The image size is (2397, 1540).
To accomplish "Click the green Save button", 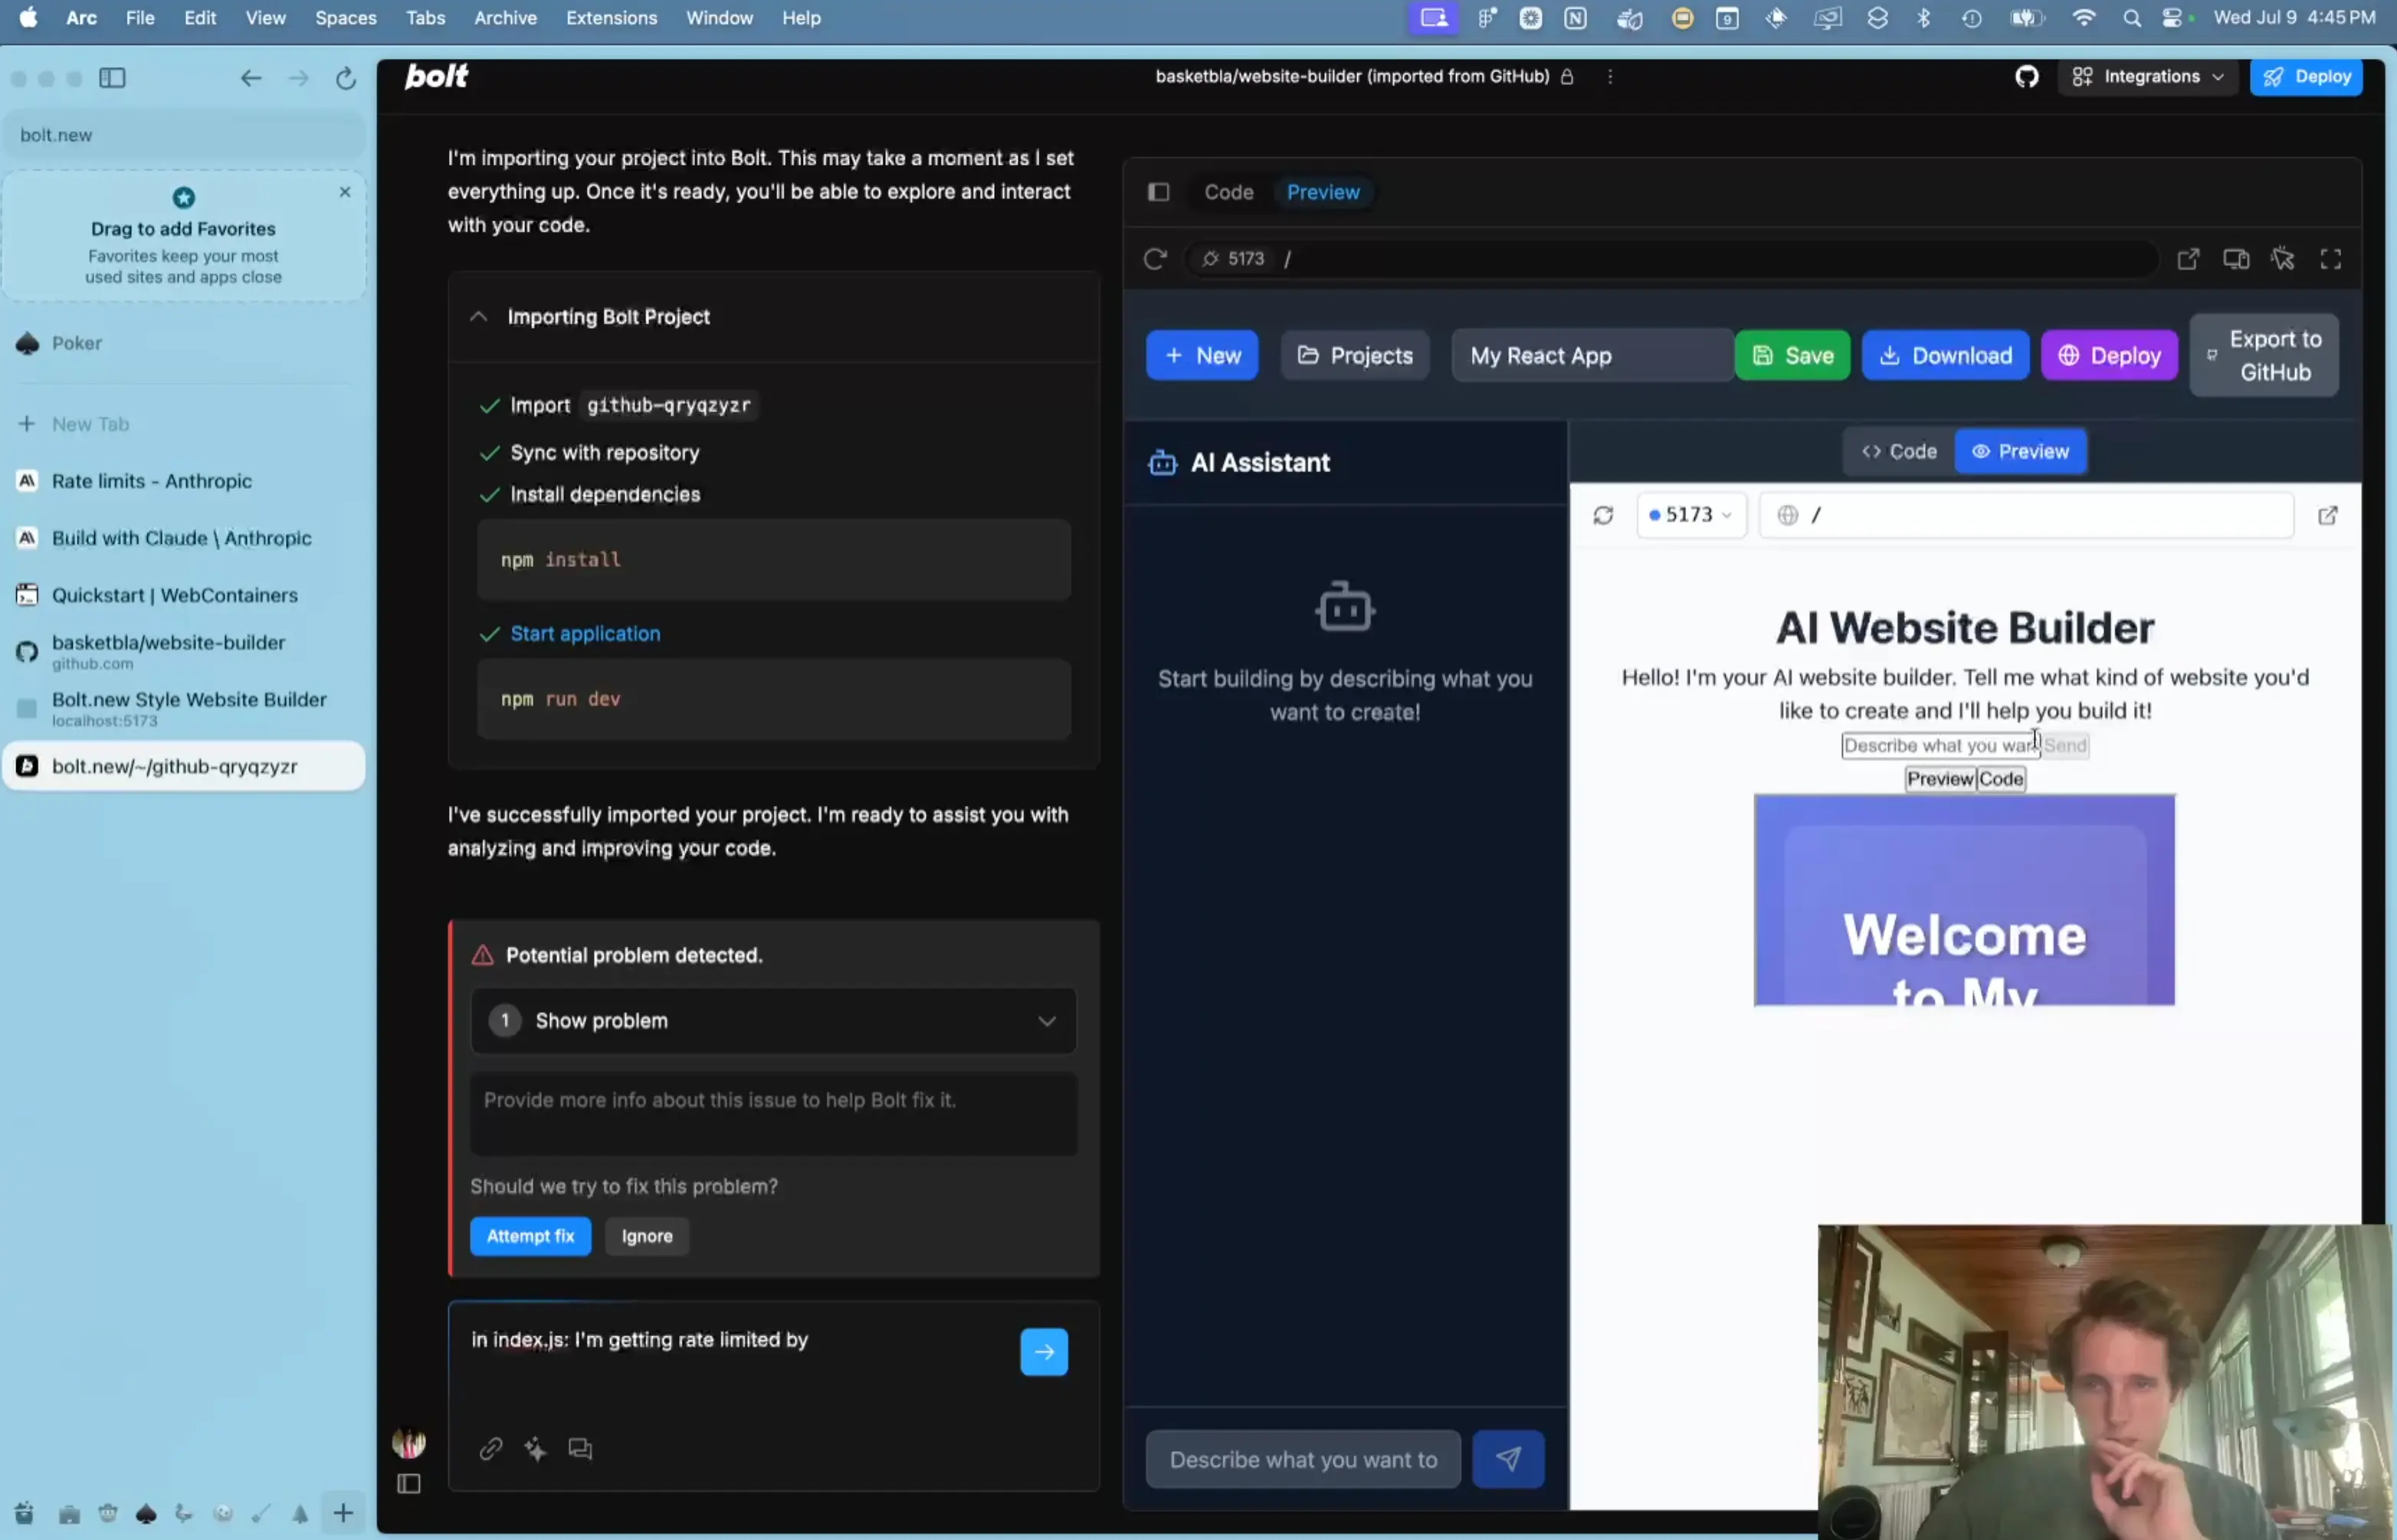I will (1792, 355).
